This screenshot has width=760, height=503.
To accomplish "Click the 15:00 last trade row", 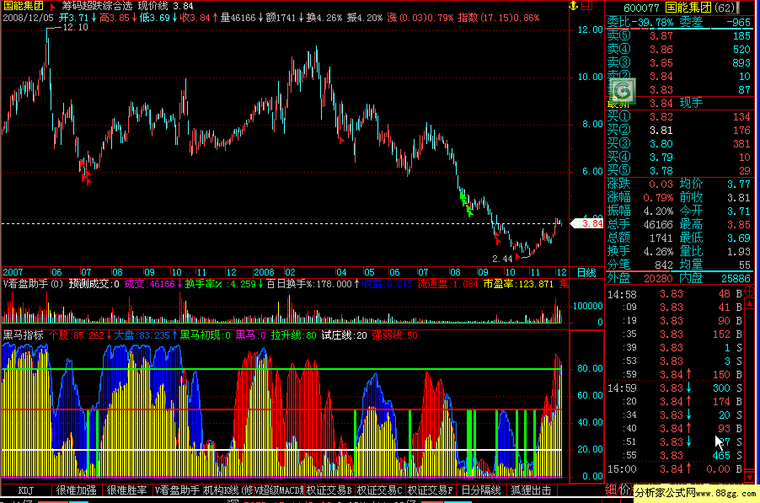I will click(674, 469).
